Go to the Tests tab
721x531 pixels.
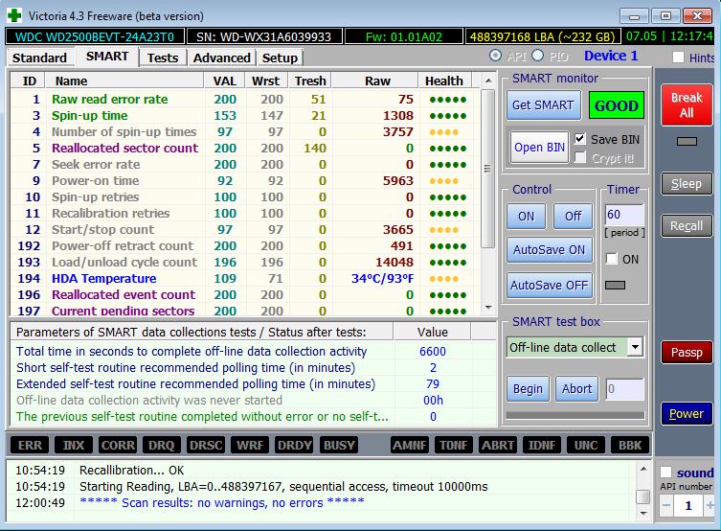point(163,58)
